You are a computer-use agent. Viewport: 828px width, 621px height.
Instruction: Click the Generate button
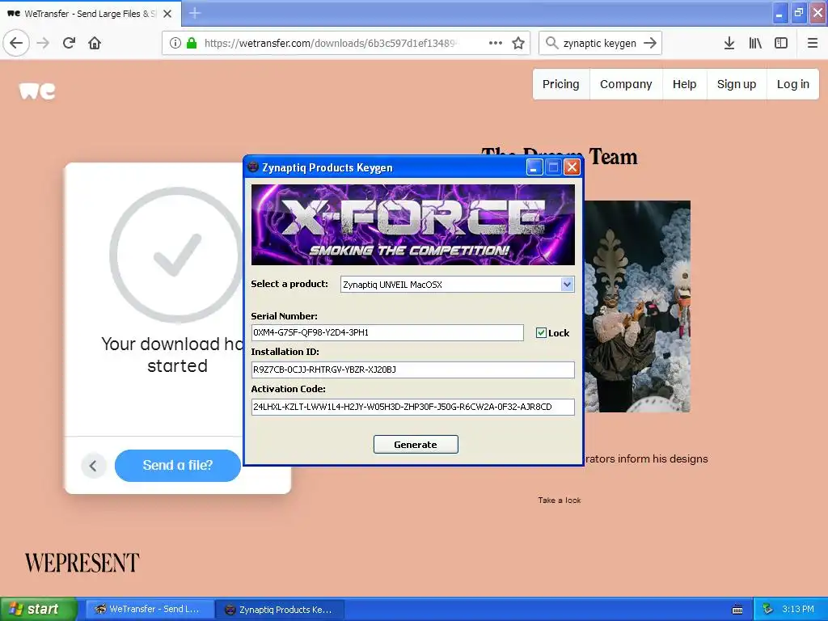point(416,444)
